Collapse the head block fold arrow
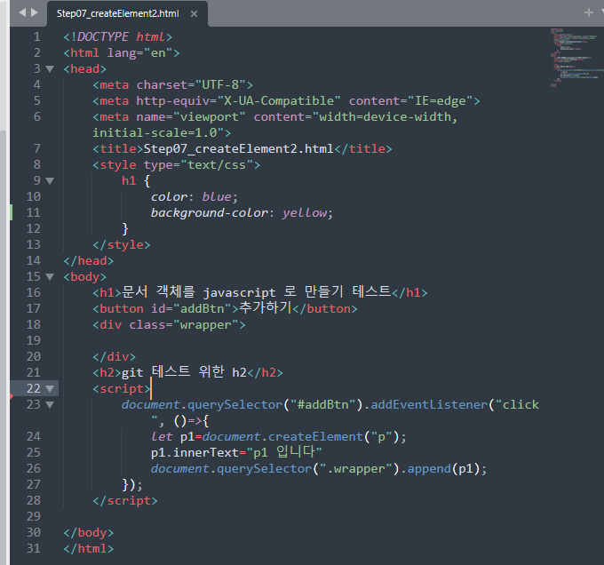The height and width of the screenshot is (565, 604). 50,69
